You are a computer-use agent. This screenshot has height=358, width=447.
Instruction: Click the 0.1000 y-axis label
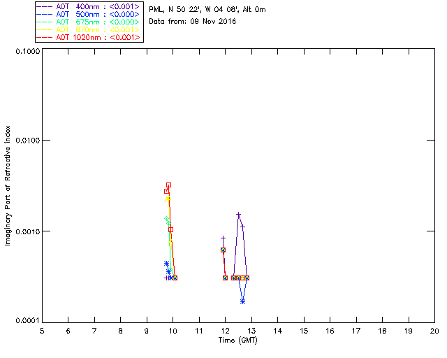[x=28, y=51]
